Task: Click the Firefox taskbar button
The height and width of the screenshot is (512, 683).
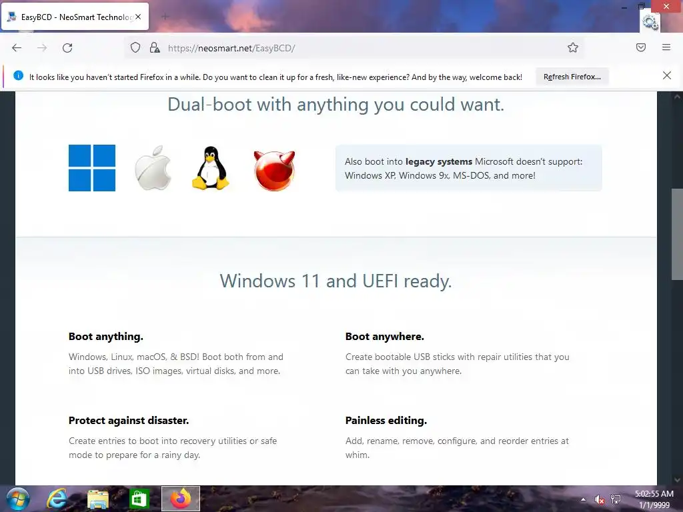Action: [x=181, y=499]
